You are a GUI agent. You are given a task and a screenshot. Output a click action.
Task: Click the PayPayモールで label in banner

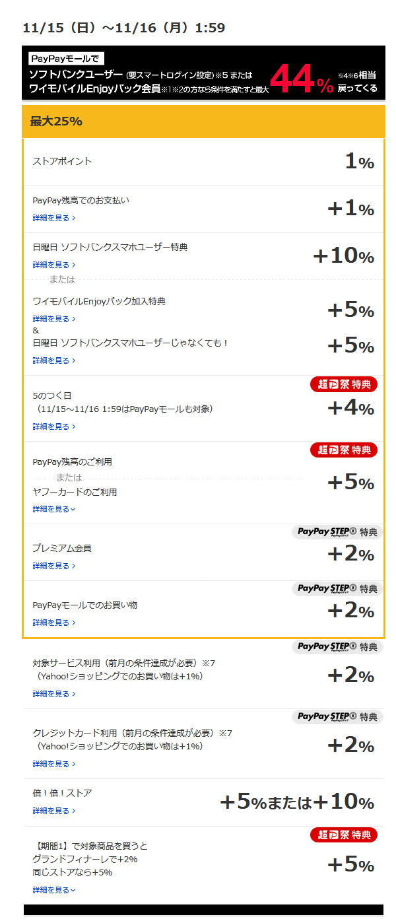pos(66,59)
